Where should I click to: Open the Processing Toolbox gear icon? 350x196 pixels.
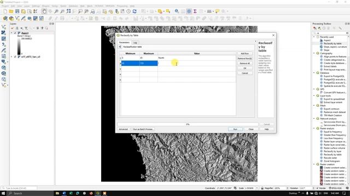(189, 11)
